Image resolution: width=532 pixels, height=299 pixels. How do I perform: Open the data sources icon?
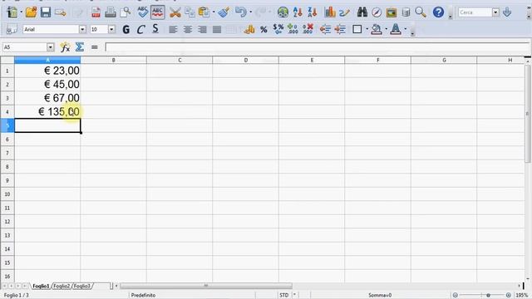point(406,12)
